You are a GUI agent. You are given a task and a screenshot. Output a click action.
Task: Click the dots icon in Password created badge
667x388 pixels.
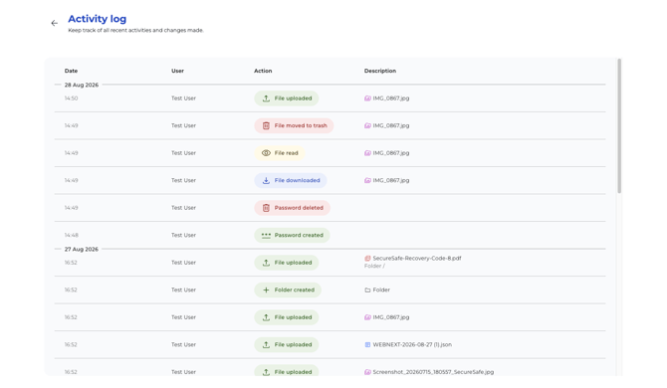click(x=266, y=236)
